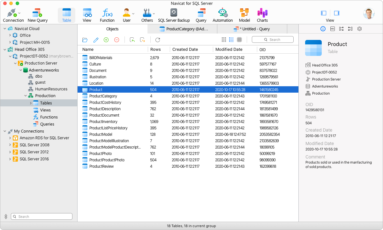
Task: Show the DDL pane for the Product table
Action: pyautogui.click(x=332, y=29)
